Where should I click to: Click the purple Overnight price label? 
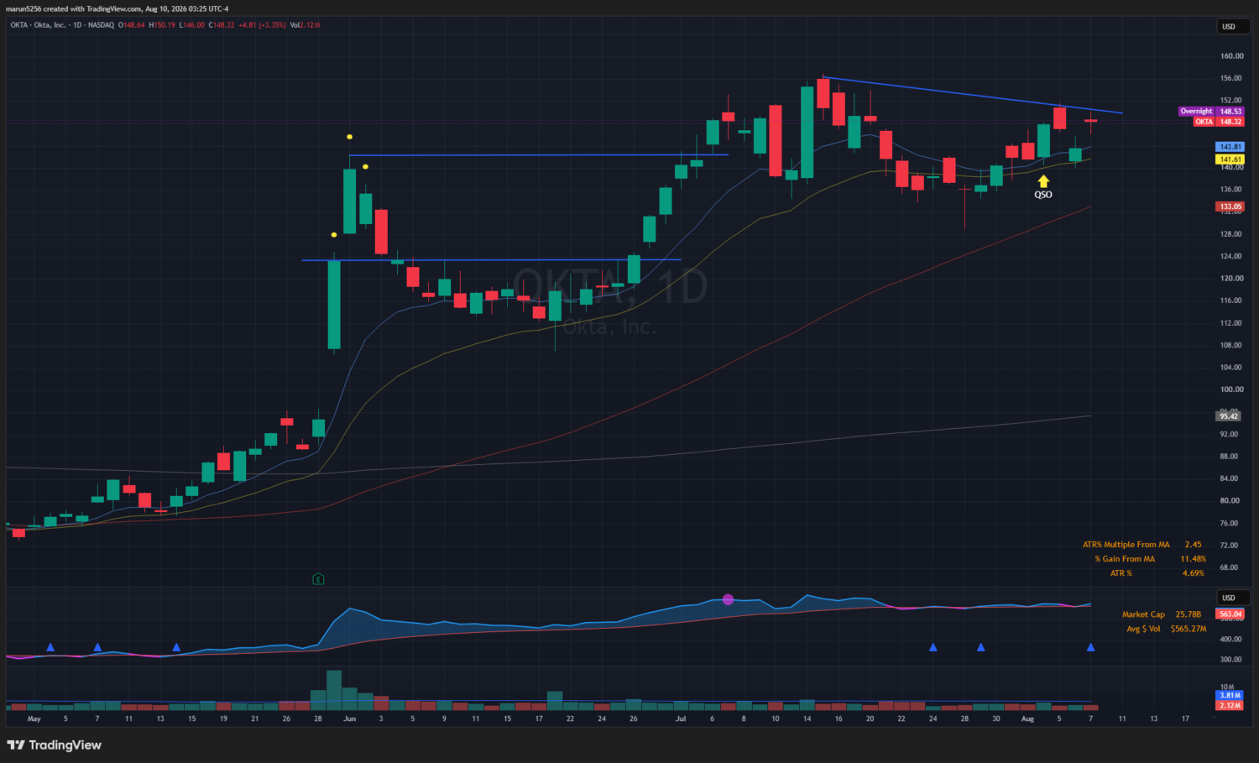pyautogui.click(x=1210, y=112)
